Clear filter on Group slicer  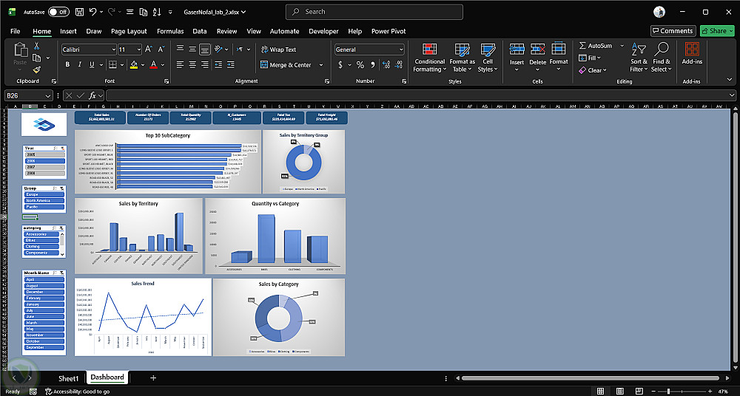click(x=62, y=188)
